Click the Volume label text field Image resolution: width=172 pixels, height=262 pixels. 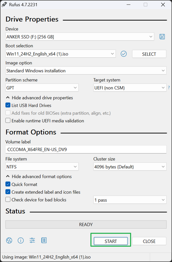click(86, 149)
